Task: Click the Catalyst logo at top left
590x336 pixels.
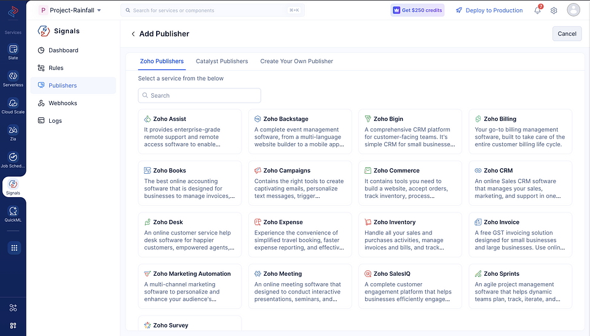Action: (x=13, y=11)
